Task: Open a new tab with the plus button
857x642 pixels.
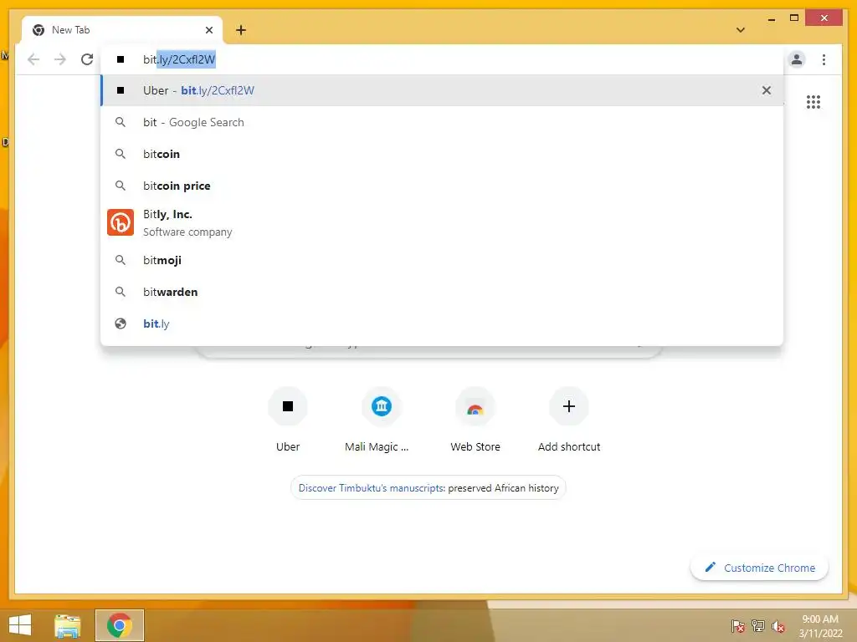Action: click(241, 30)
